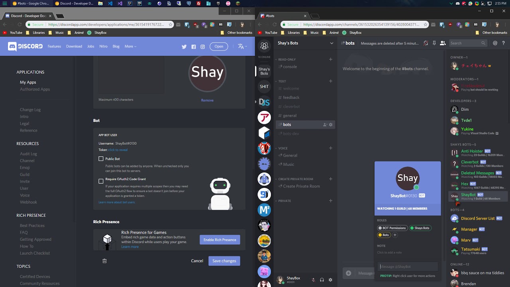This screenshot has width=510, height=287.
Task: Join the Music voice channel
Action: click(x=305, y=164)
